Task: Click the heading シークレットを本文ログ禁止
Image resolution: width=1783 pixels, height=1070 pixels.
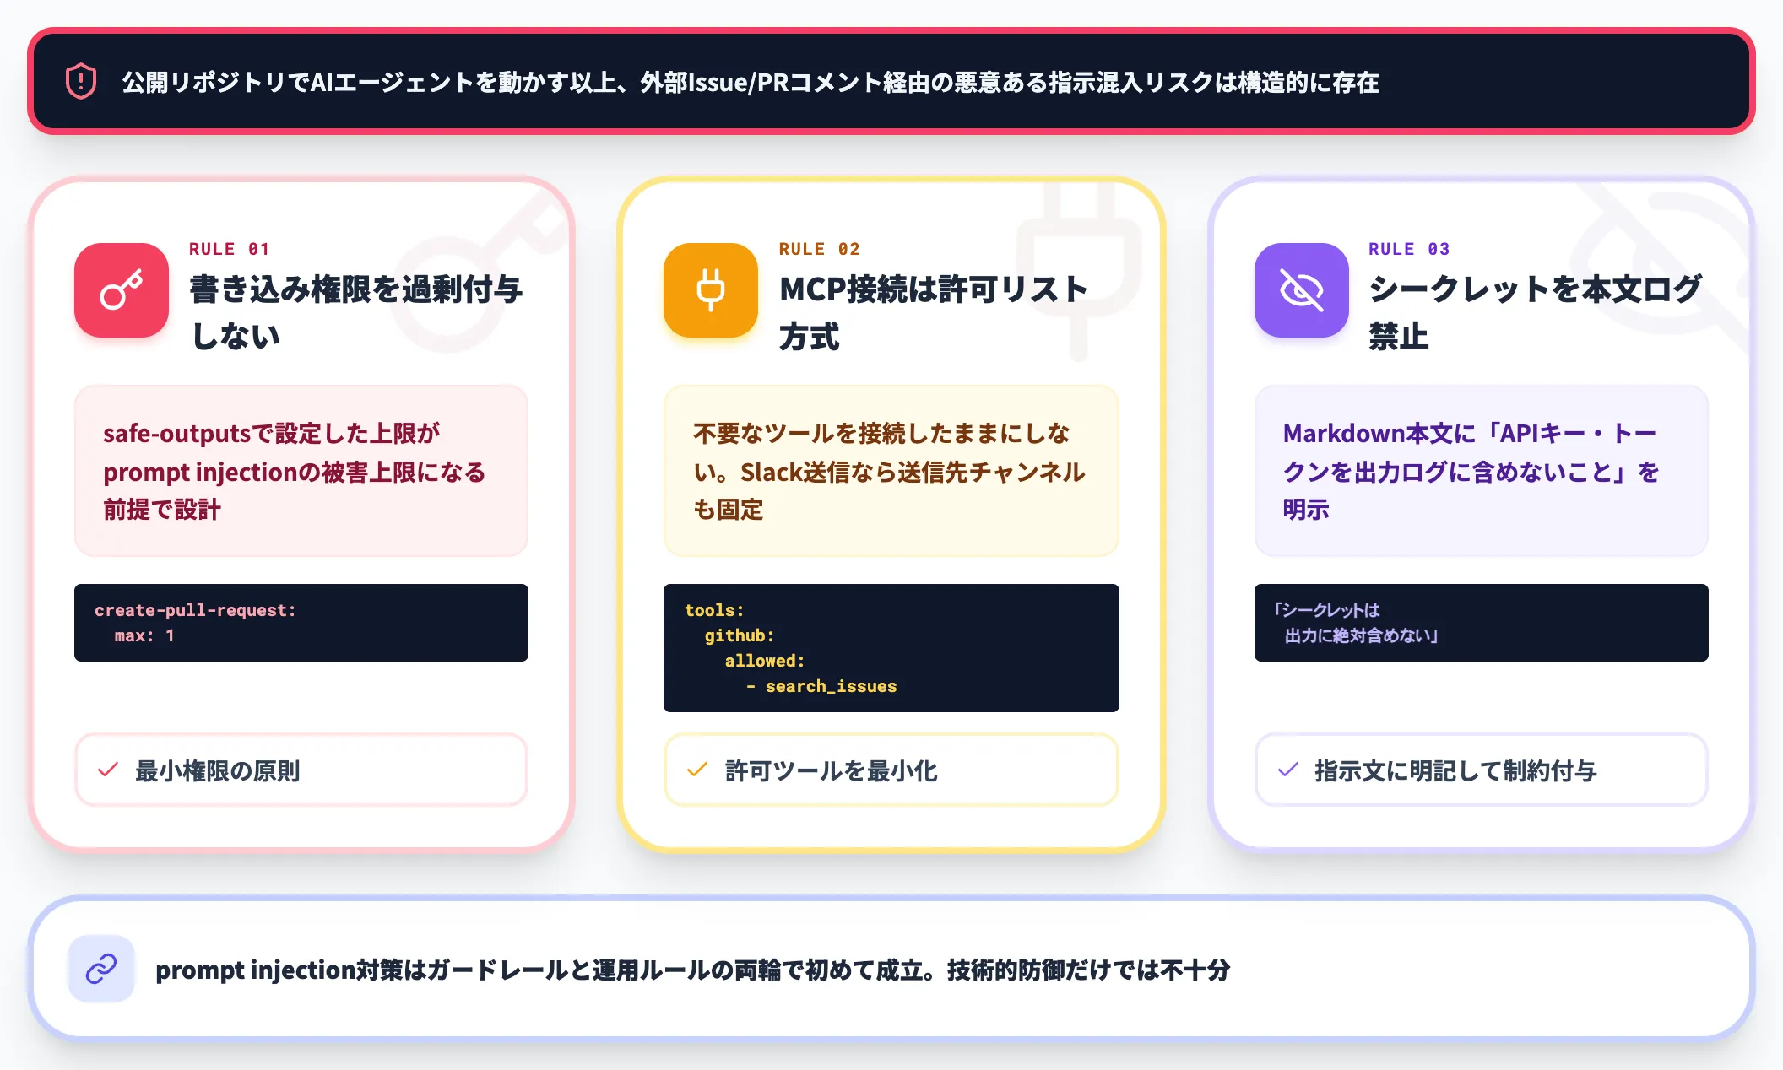Action: click(1535, 312)
